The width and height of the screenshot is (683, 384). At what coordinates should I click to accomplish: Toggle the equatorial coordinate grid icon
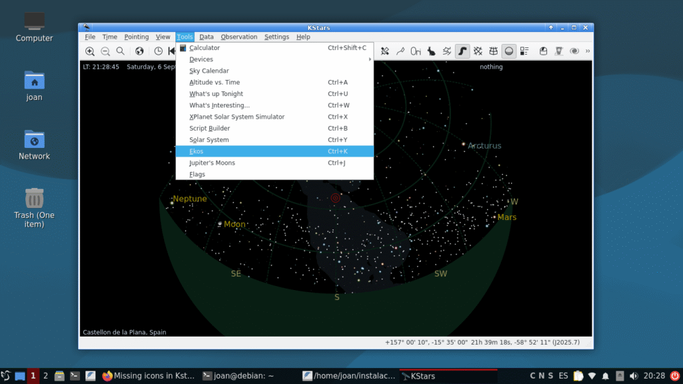[478, 51]
